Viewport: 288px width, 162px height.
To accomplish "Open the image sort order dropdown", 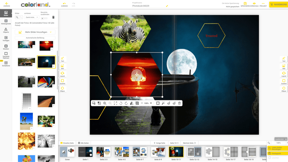I will tap(31, 17).
